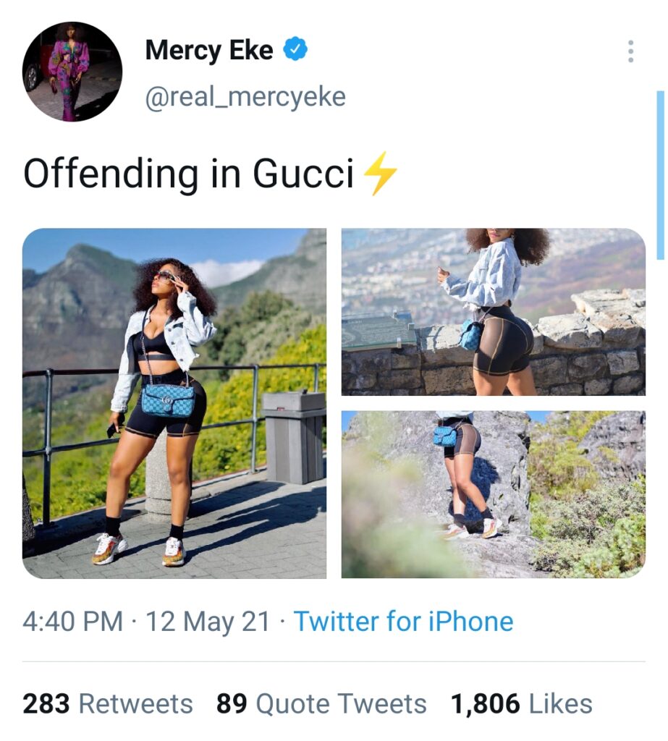This screenshot has height=741, width=668.
Task: Open the top-right photo by stone wall
Action: 493,312
